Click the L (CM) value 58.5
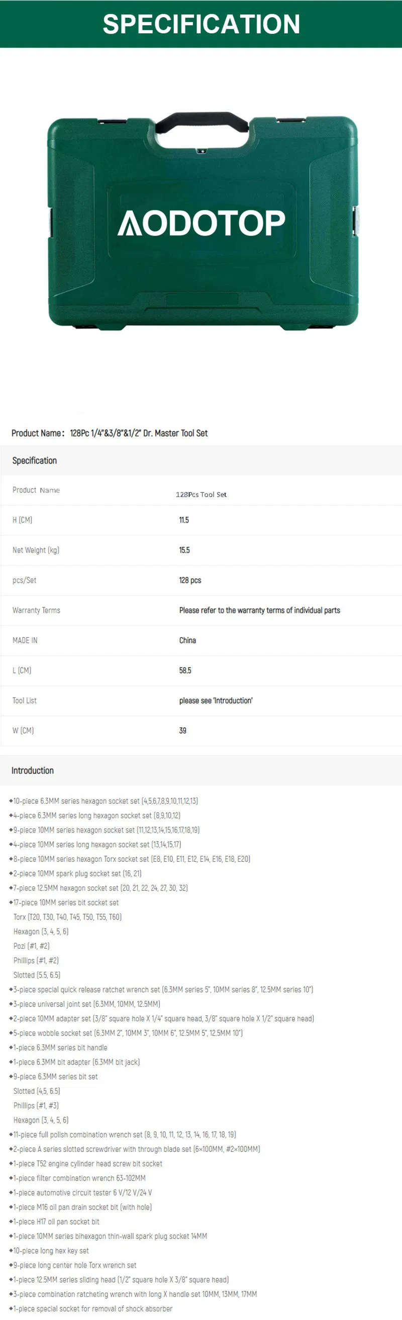 click(185, 670)
